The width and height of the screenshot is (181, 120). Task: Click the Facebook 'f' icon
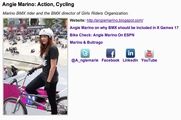pos(111,53)
